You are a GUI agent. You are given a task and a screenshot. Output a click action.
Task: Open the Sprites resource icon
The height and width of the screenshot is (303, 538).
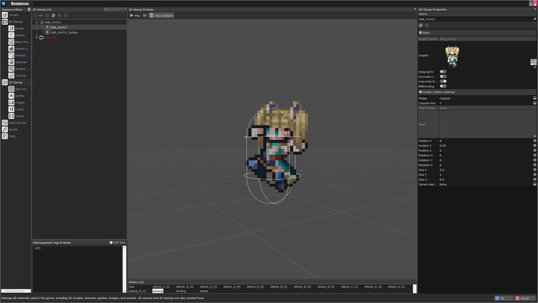pyautogui.click(x=11, y=96)
